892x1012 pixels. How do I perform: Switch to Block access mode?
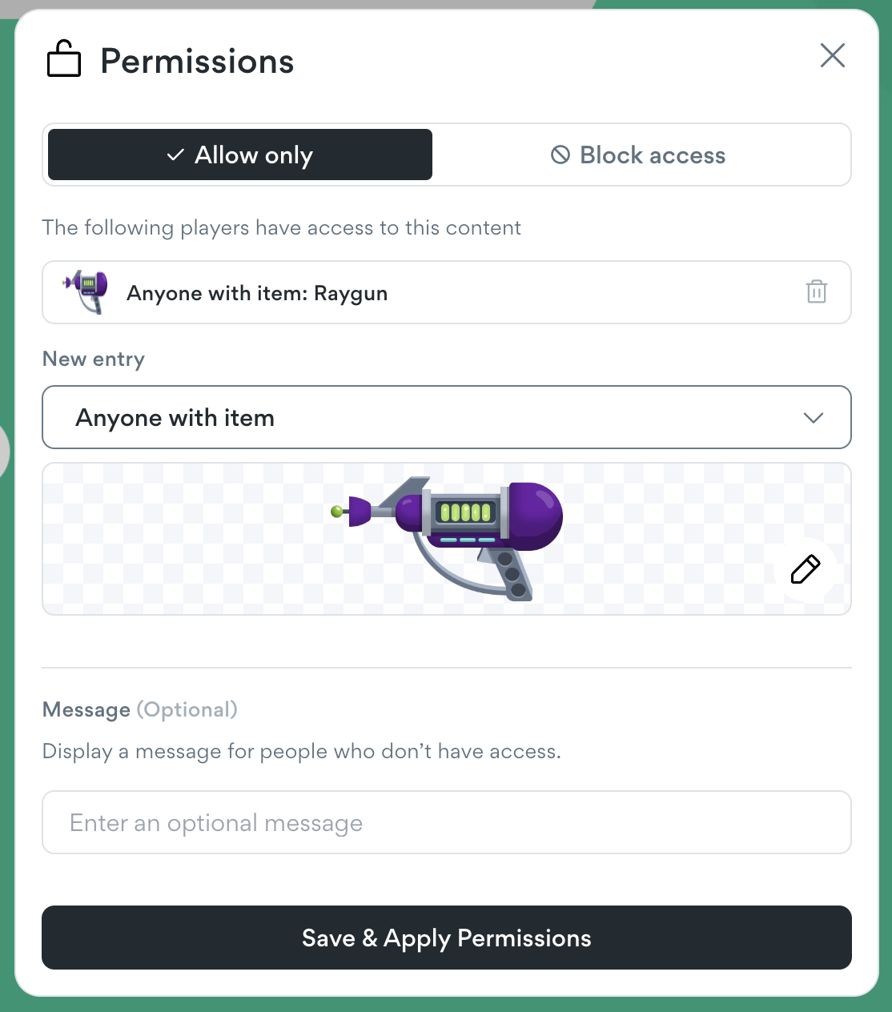point(639,155)
